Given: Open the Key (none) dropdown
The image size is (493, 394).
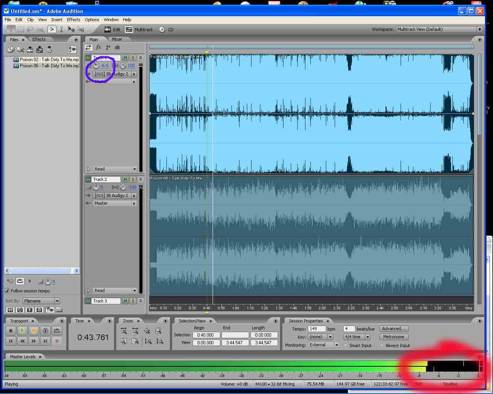Looking at the screenshot, I should point(320,337).
